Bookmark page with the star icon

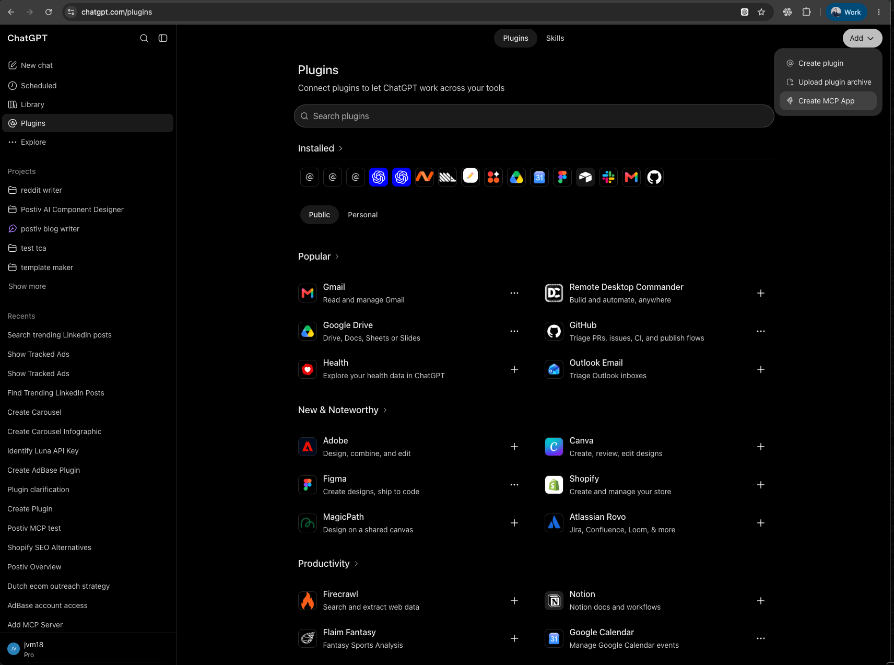pos(761,12)
